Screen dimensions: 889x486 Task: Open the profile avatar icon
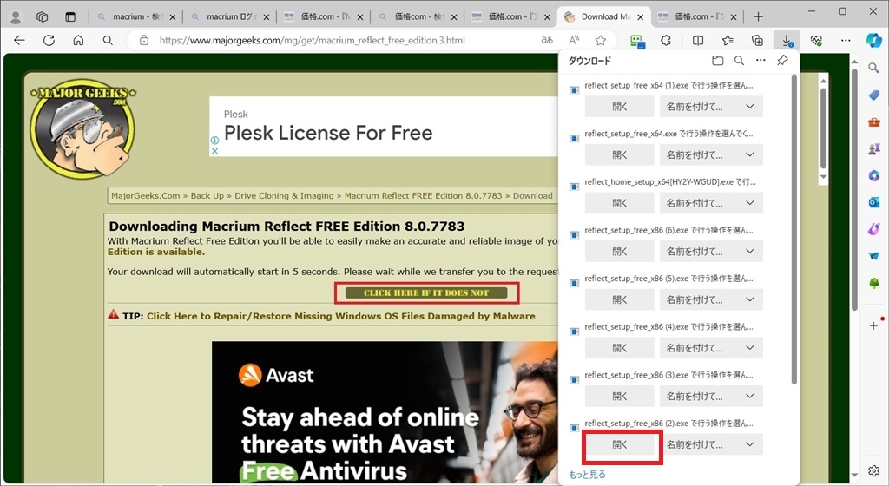point(16,17)
